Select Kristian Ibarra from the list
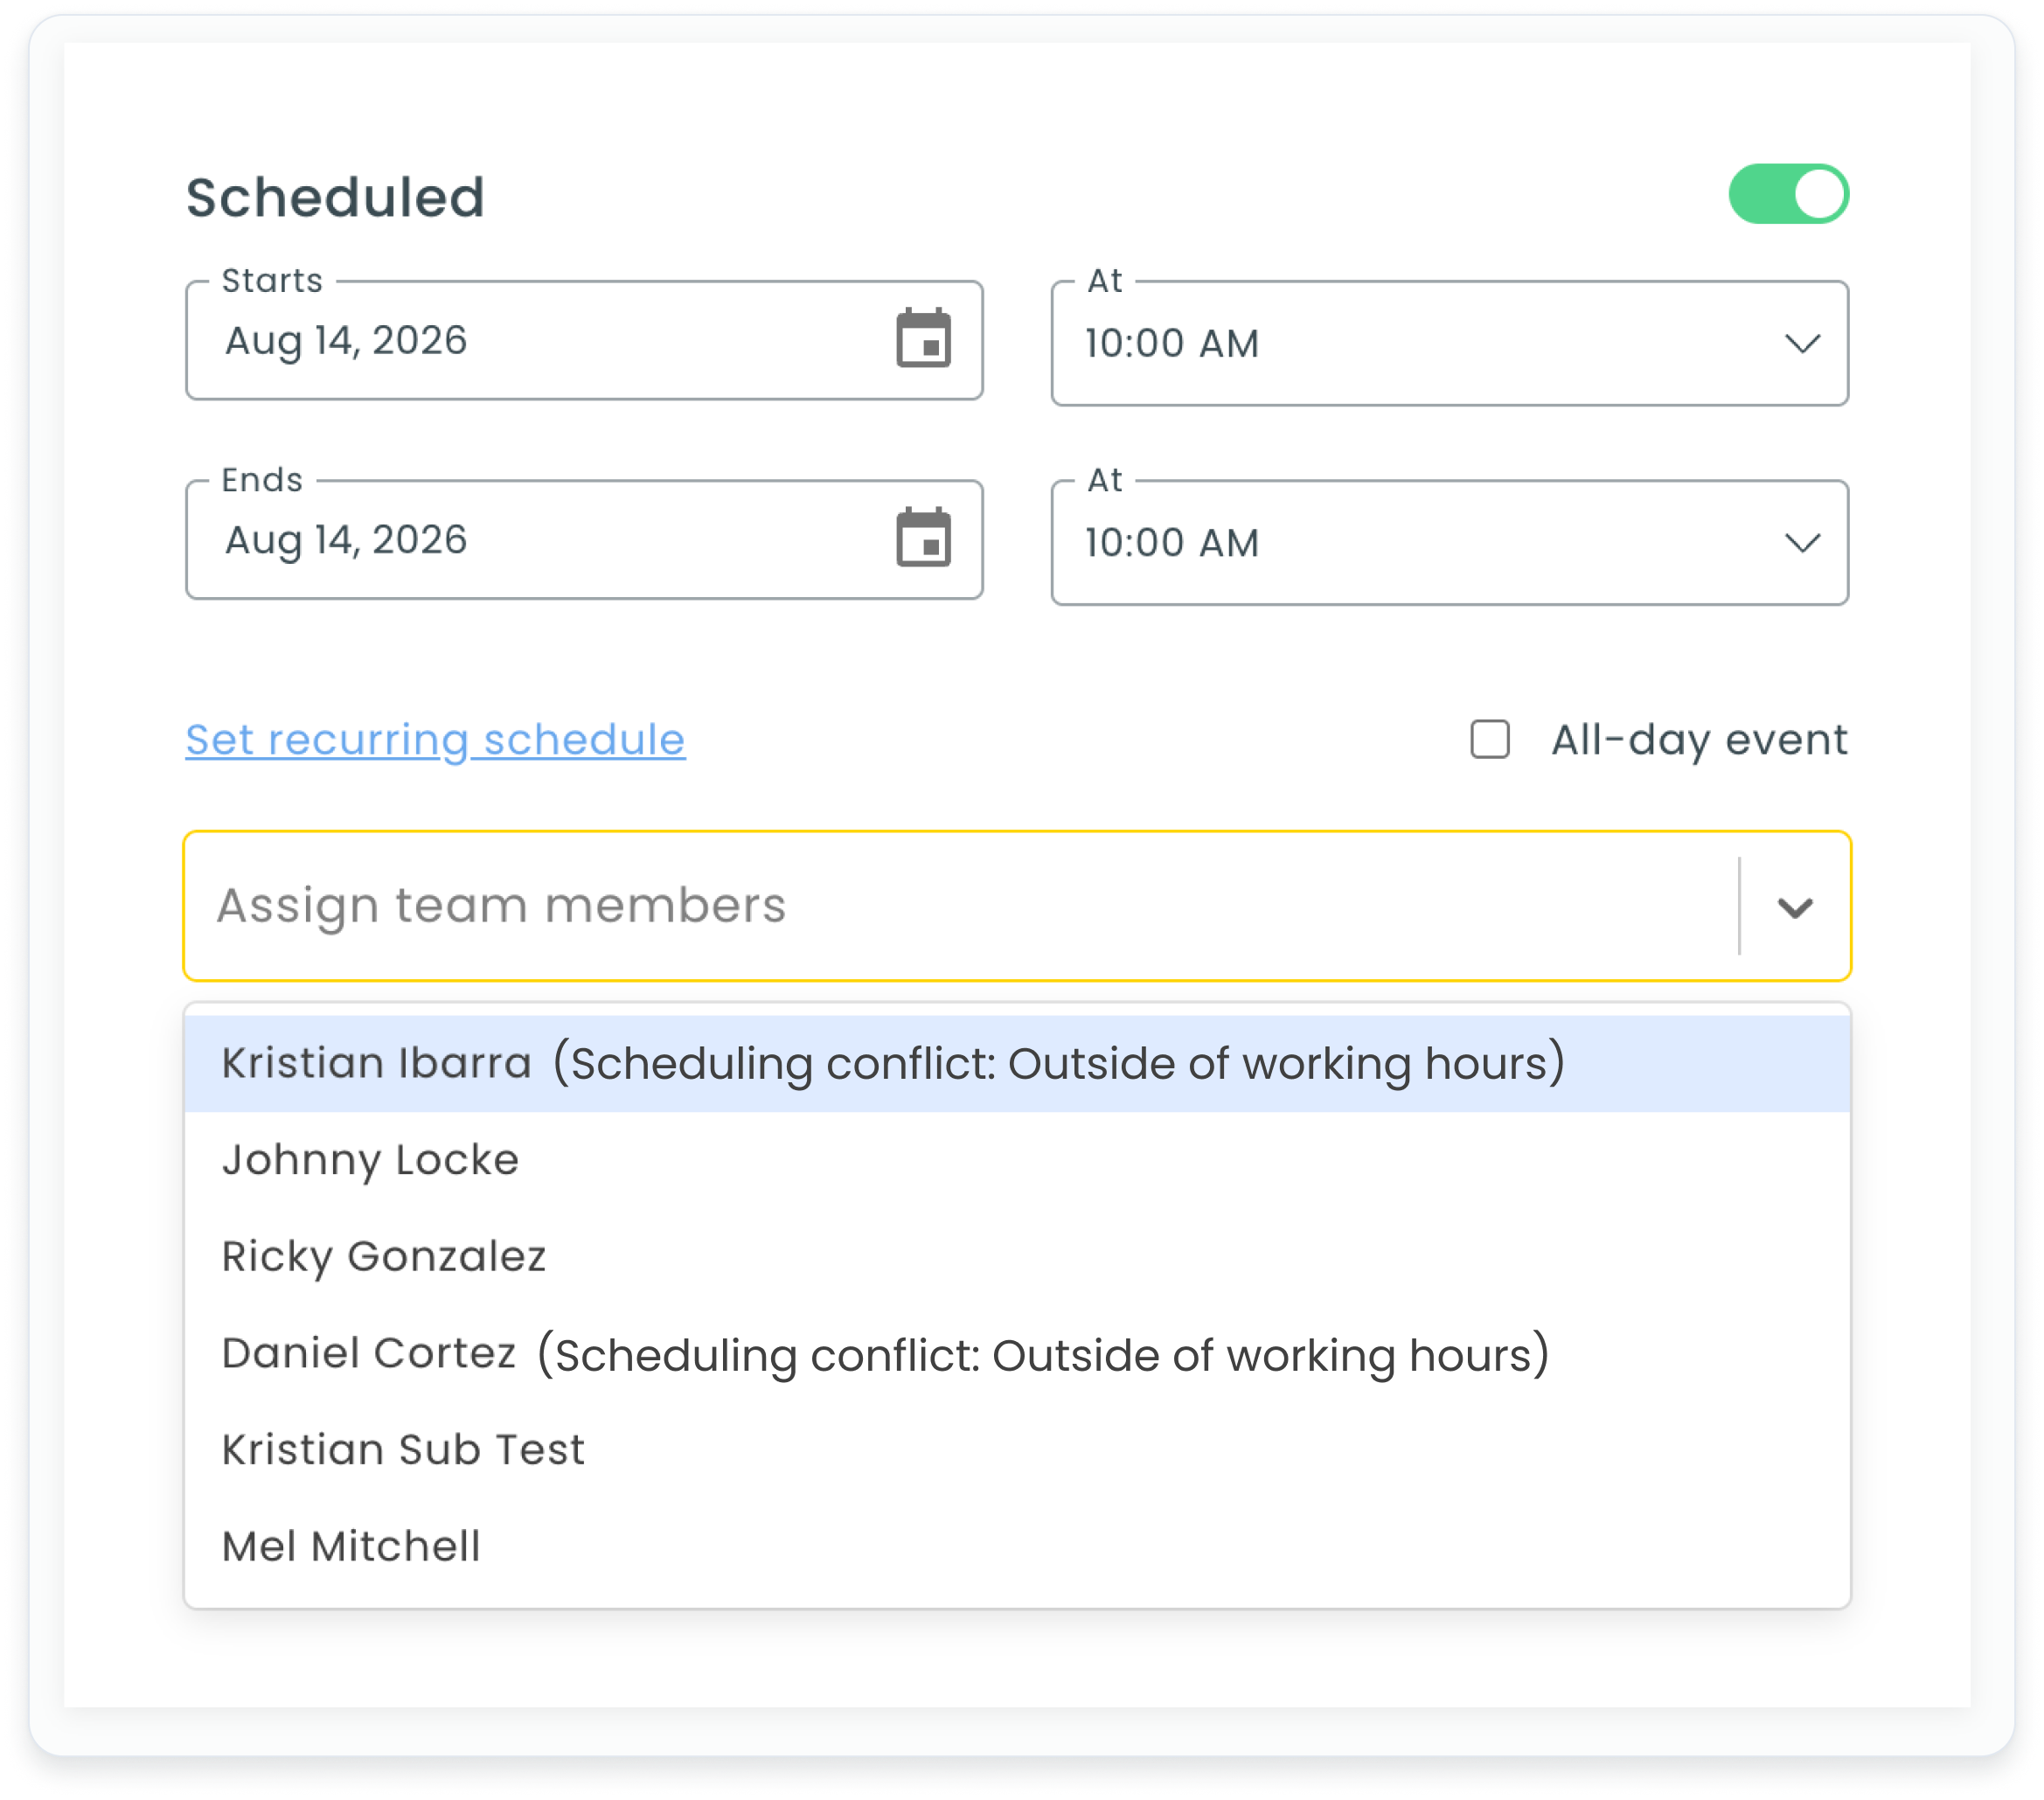This screenshot has height=1800, width=2044. [x=1017, y=1063]
